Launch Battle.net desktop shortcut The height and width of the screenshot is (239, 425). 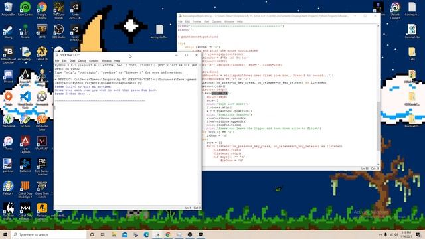pyautogui.click(x=25, y=165)
